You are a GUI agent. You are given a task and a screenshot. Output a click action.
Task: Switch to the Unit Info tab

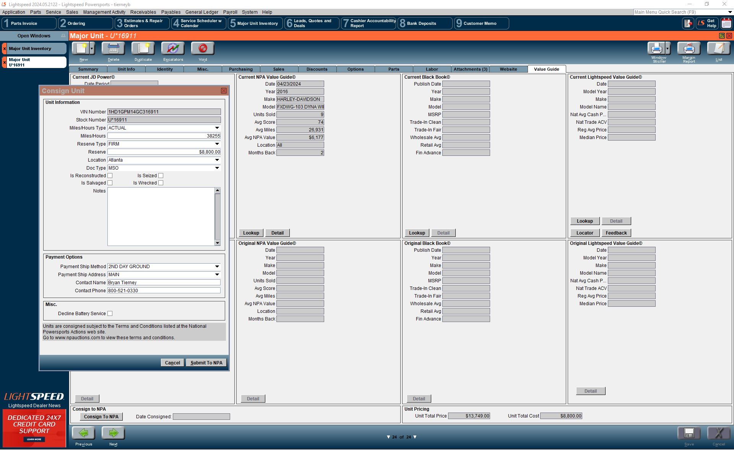pos(126,69)
